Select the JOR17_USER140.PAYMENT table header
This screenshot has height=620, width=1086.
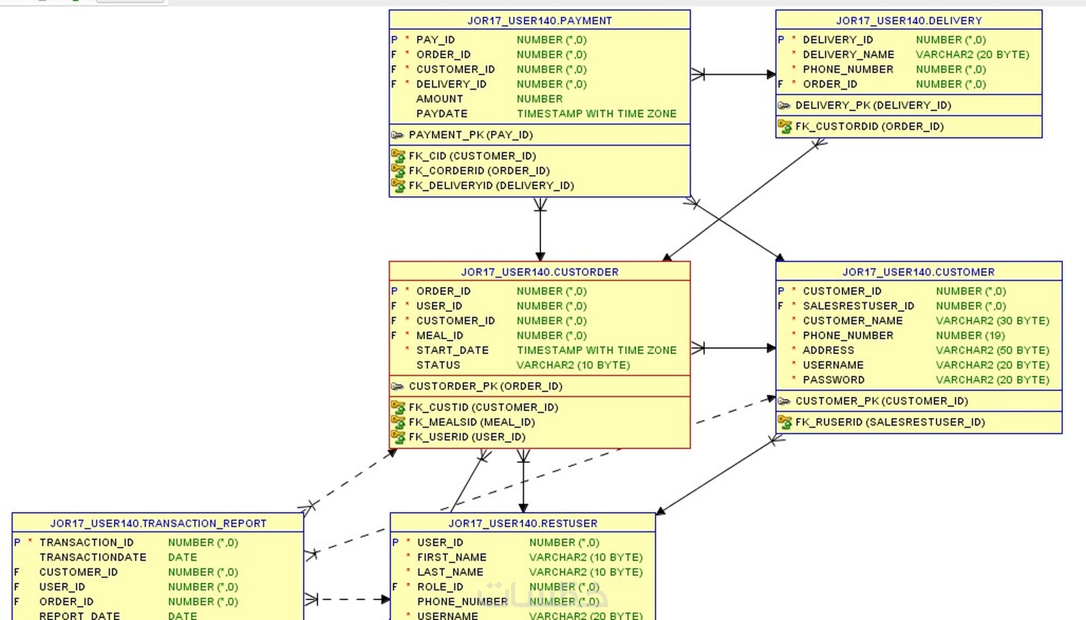[539, 20]
